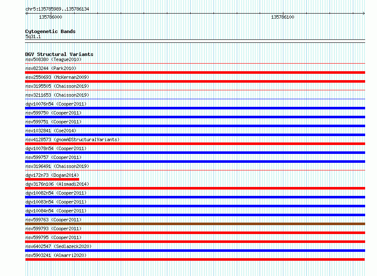The image size is (377, 276).
Task: Click the blue bar under nsv6402547
Action: (195, 251)
